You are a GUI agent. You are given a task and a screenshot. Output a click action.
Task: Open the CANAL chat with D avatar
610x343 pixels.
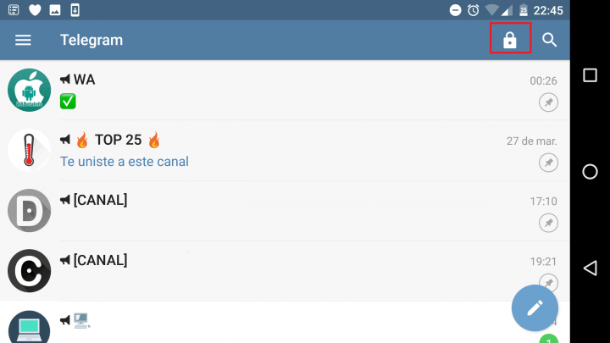[x=285, y=211]
